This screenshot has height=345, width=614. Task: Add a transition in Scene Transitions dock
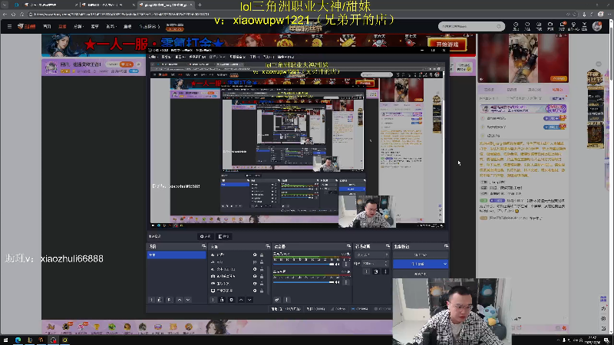coord(367,271)
